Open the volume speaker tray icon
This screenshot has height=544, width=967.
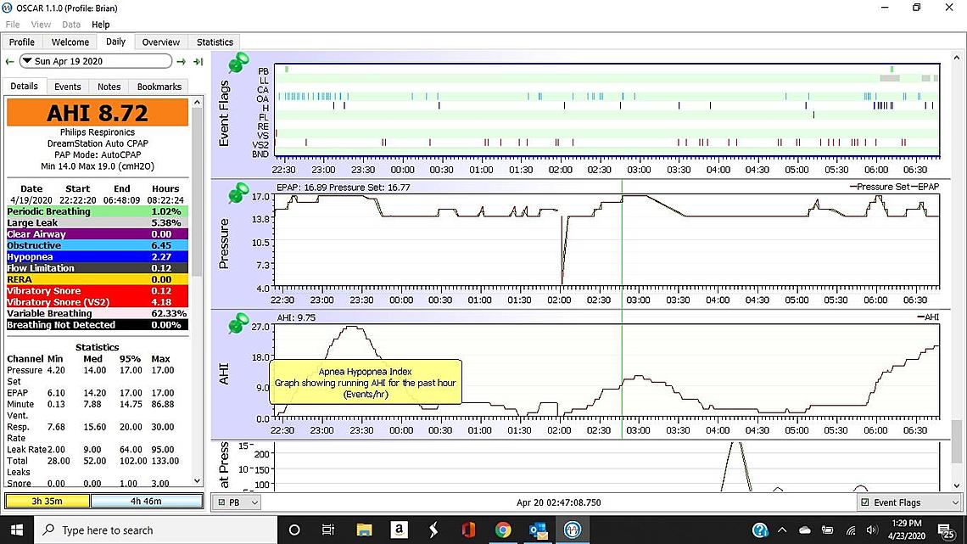[x=871, y=530]
